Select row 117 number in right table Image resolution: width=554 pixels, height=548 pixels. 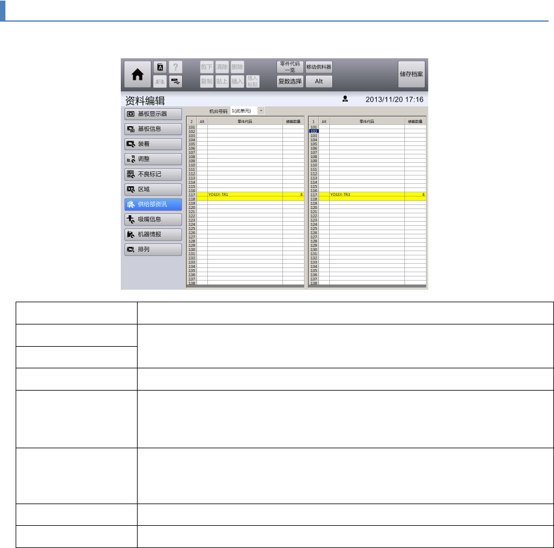click(314, 195)
